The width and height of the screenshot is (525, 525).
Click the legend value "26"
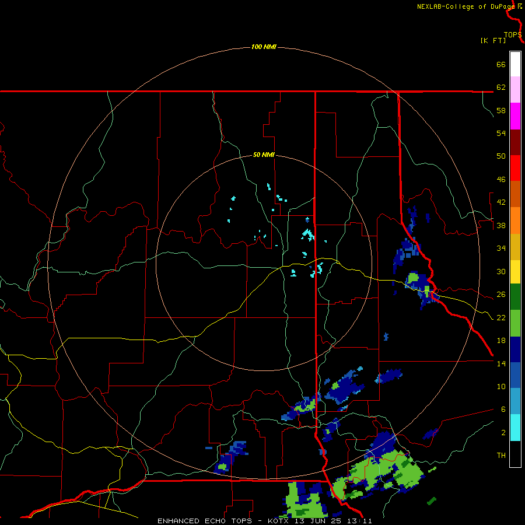(x=501, y=295)
